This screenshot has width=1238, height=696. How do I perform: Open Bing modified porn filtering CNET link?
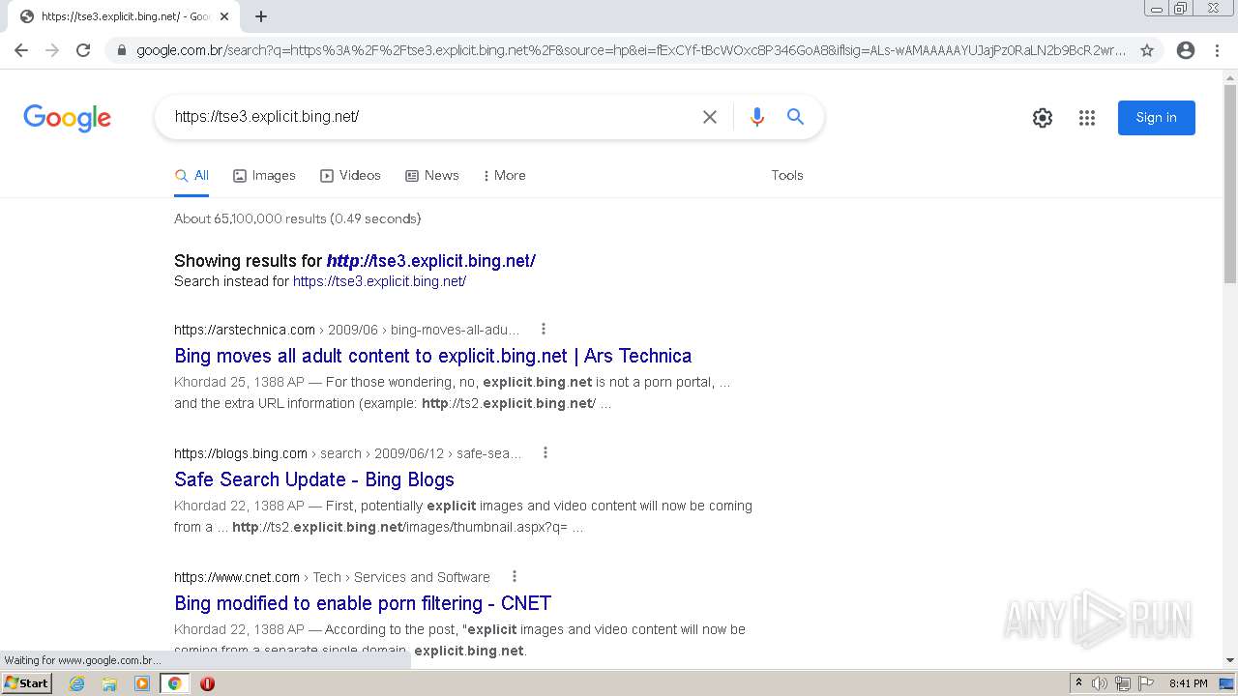(363, 603)
